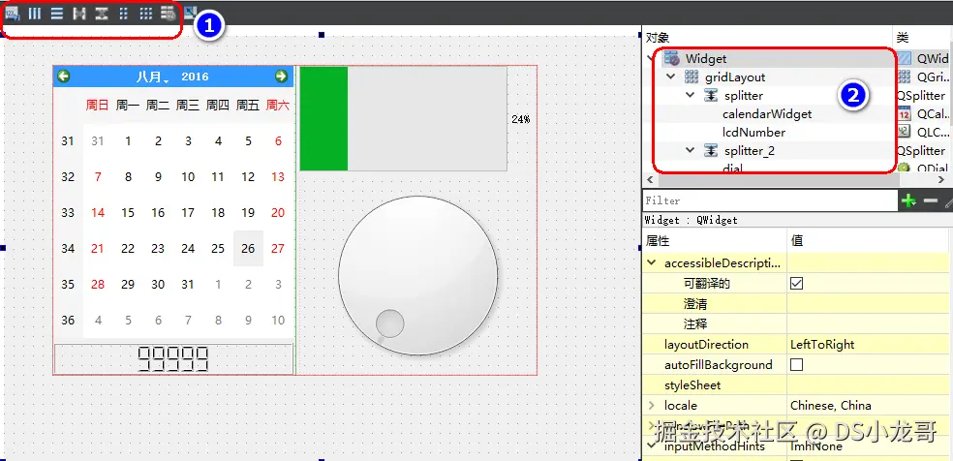Click the 24% progress bar
Screen dimensions: 953x461
click(x=404, y=118)
